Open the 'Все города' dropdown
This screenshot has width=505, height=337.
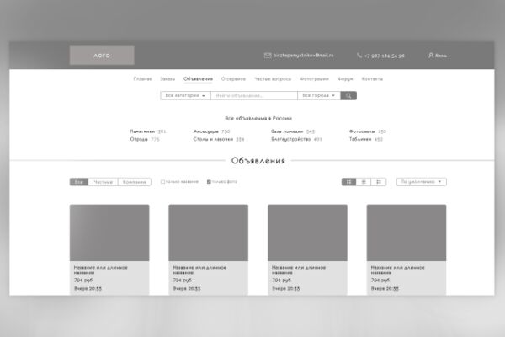coord(319,96)
